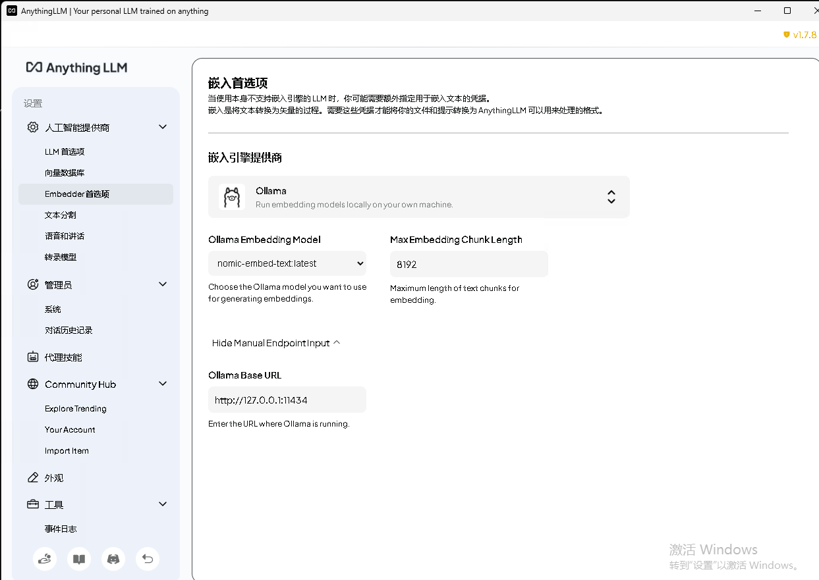This screenshot has height=580, width=819.
Task: Click the AnythingLLM title bar app icon
Action: 11,11
